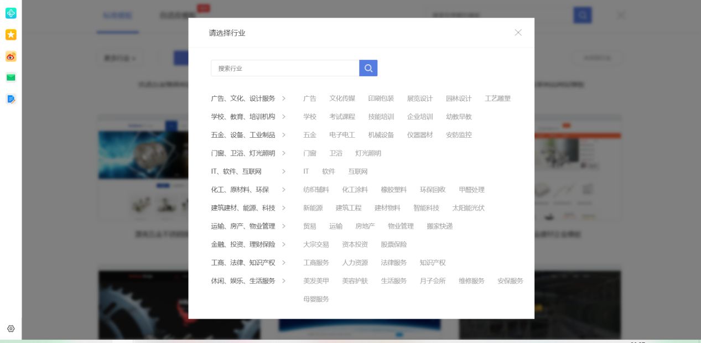Viewport: 701px width, 343px height.
Task: Open the Weibo icon in the sidebar
Action: pos(11,56)
